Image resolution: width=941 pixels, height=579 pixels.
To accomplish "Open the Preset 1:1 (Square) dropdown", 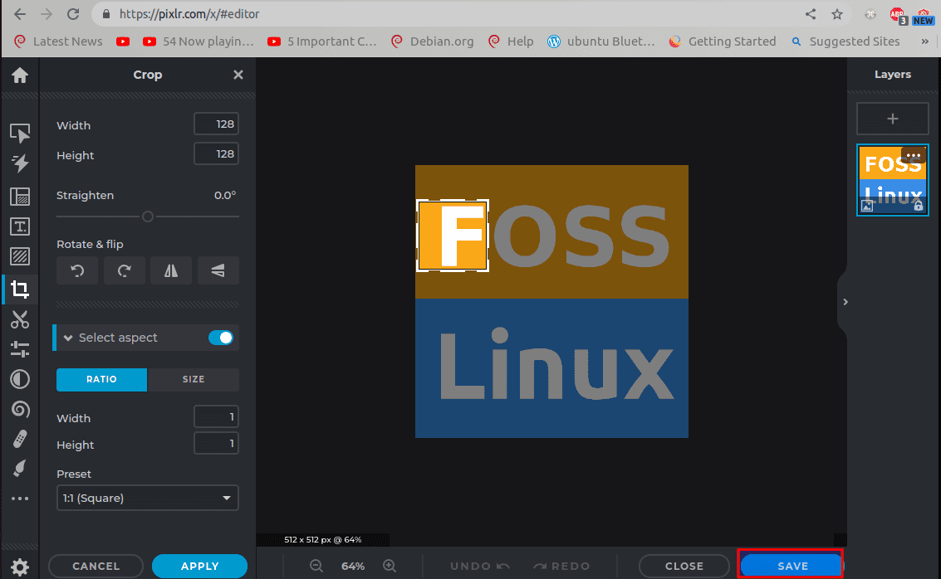I will pyautogui.click(x=148, y=498).
